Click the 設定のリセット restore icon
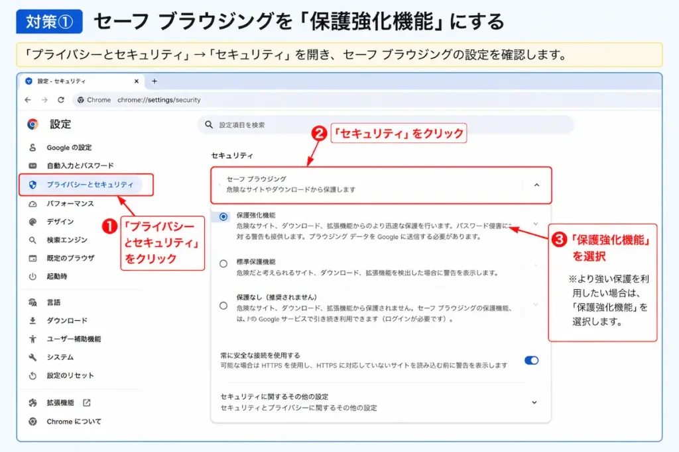Screen dimensions: 679x452 click(32, 375)
